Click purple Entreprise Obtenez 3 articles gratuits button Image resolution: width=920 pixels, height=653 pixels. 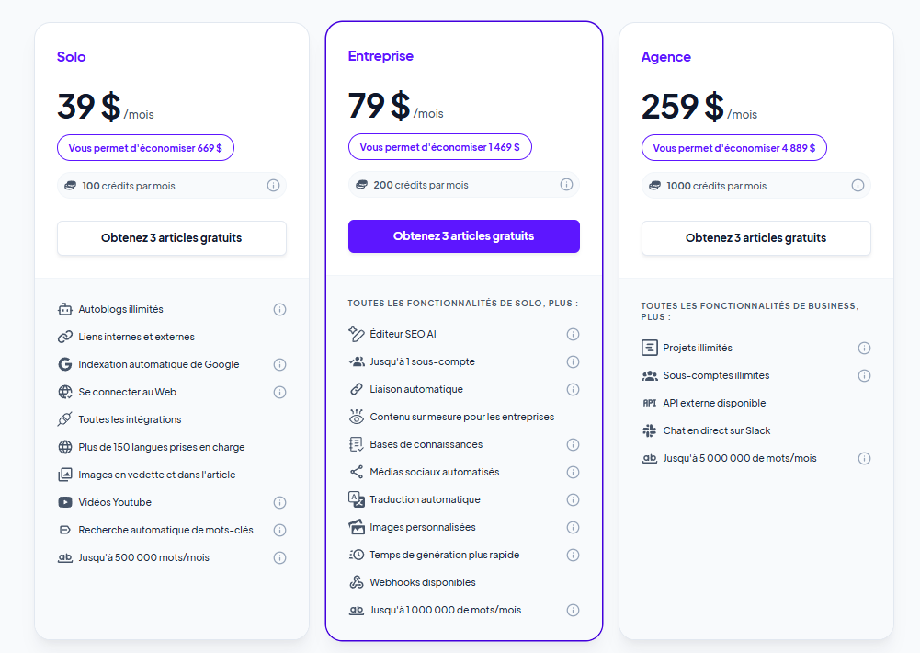click(464, 236)
